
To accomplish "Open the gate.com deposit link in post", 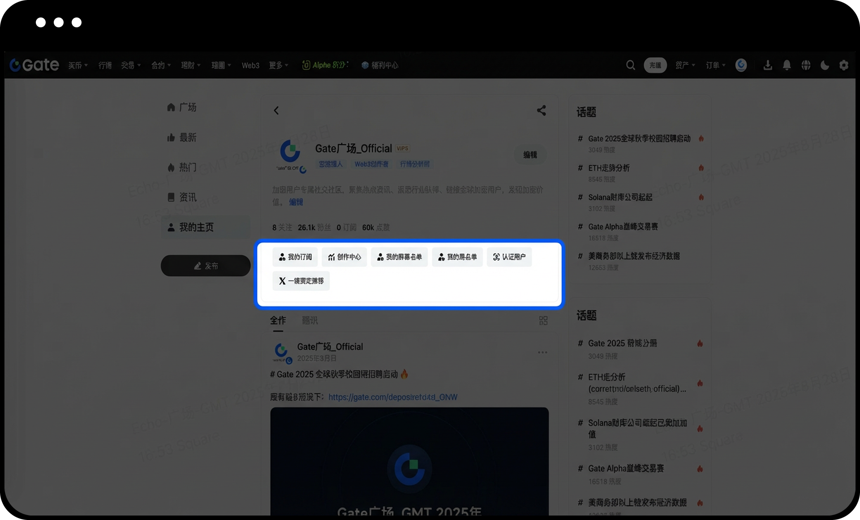I will pyautogui.click(x=392, y=397).
